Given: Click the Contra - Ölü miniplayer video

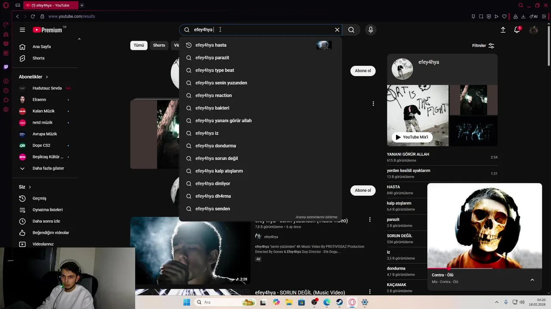Looking at the screenshot, I should pyautogui.click(x=485, y=226).
